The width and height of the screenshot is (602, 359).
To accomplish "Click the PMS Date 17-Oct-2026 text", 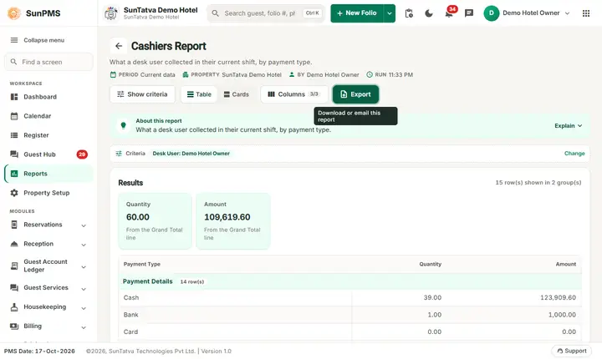I will coord(39,351).
